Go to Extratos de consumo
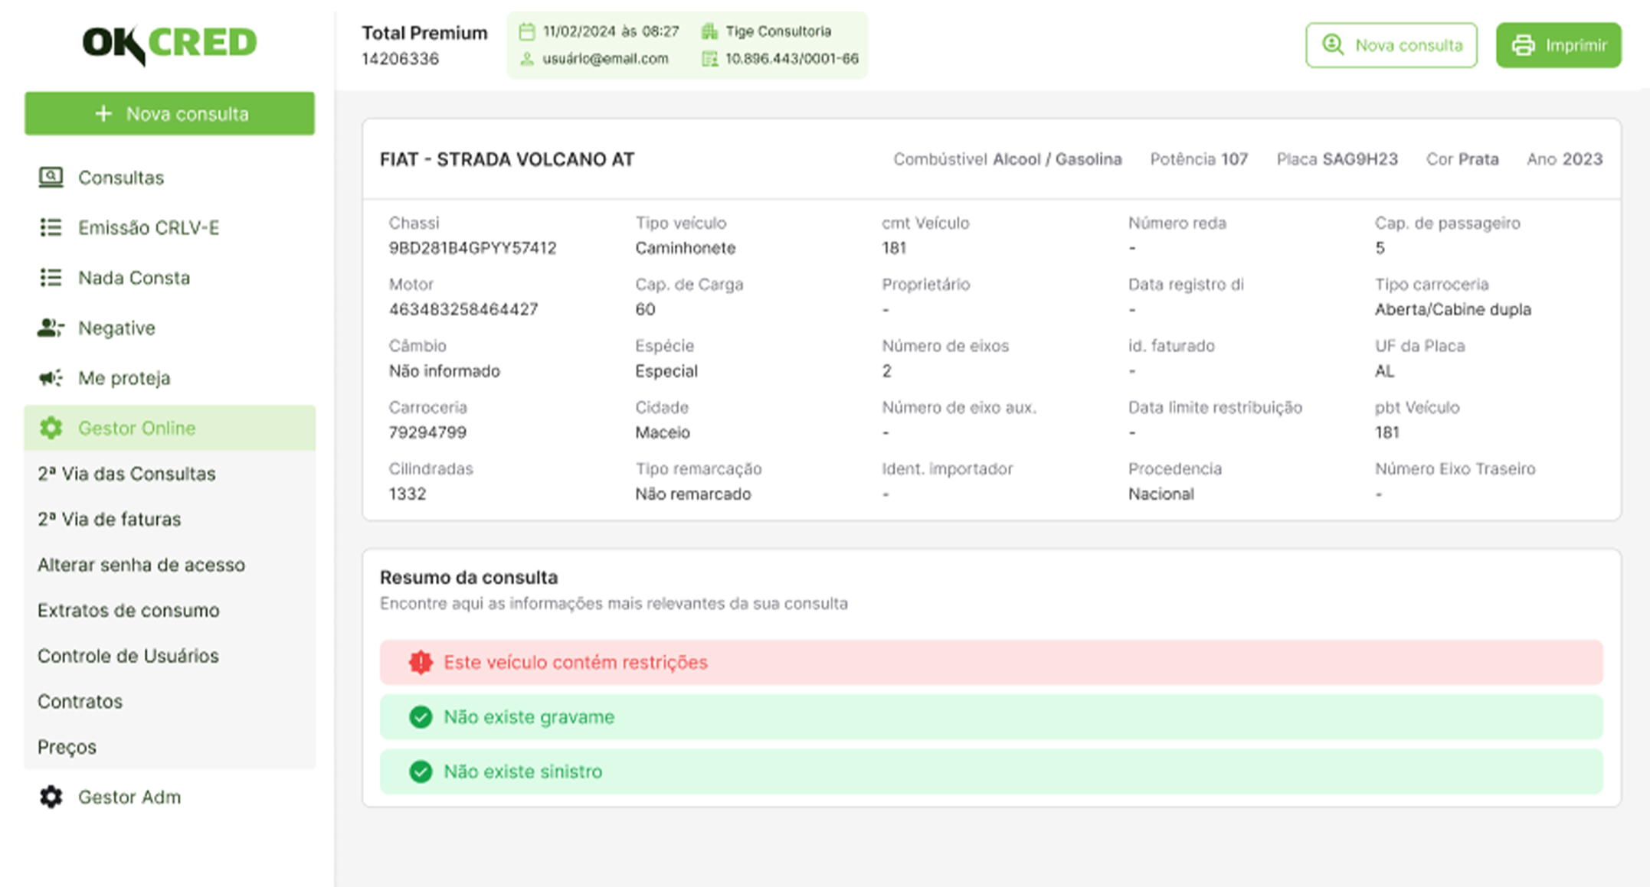Screen dimensions: 1650x887 (128, 611)
